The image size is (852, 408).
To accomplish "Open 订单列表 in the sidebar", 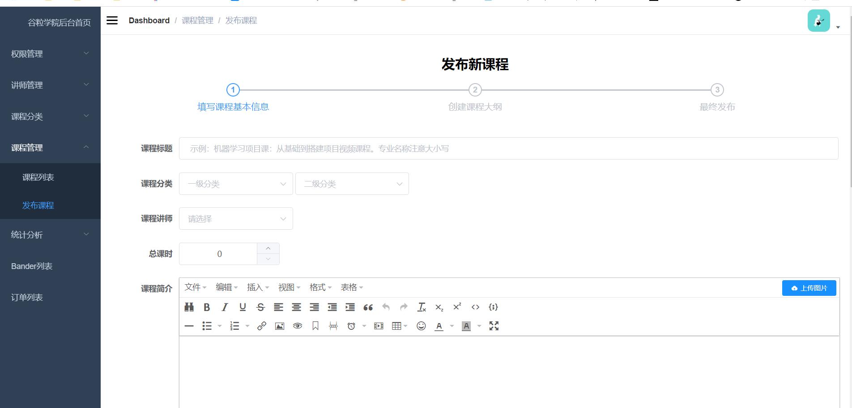I will [50, 297].
